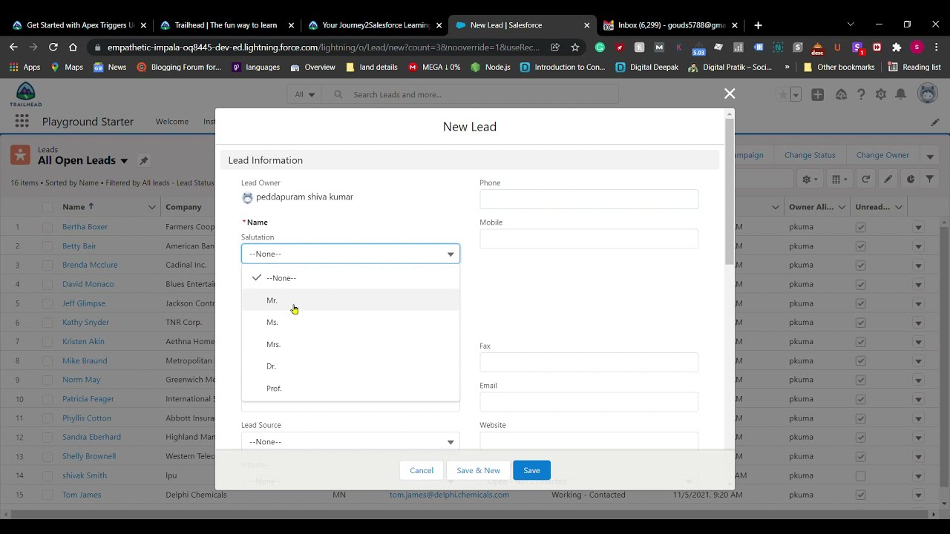This screenshot has height=534, width=950.
Task: Open the Favorites list dropdown arrow
Action: point(796,95)
